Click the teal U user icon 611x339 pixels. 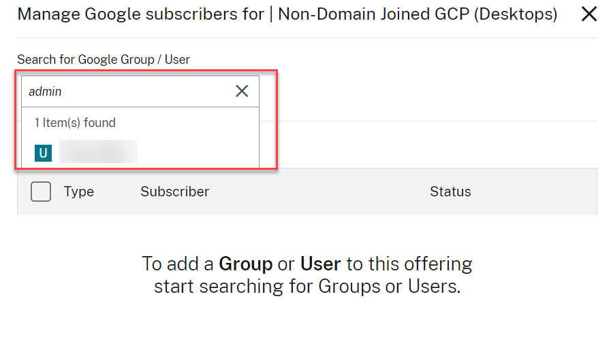[x=44, y=153]
